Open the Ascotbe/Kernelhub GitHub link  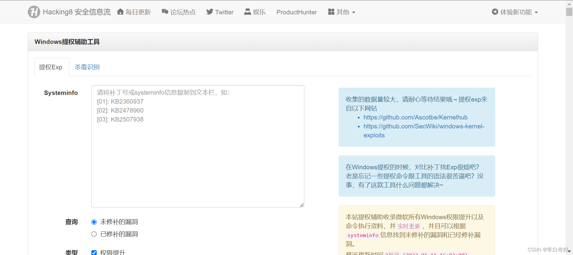(415, 117)
